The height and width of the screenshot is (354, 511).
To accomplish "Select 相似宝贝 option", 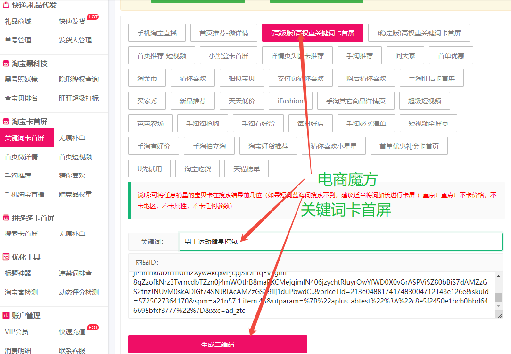I will click(x=241, y=78).
